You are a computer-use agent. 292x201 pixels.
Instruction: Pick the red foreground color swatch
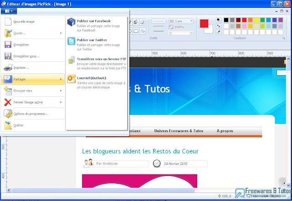pos(204,23)
